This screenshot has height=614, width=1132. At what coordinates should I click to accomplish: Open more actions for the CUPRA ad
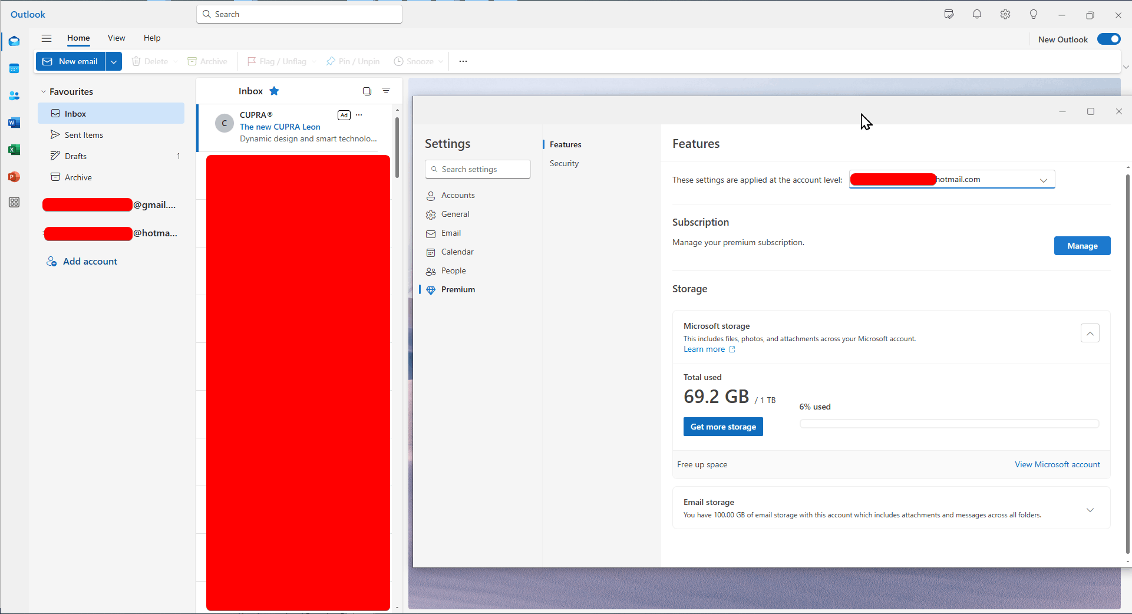click(x=359, y=115)
